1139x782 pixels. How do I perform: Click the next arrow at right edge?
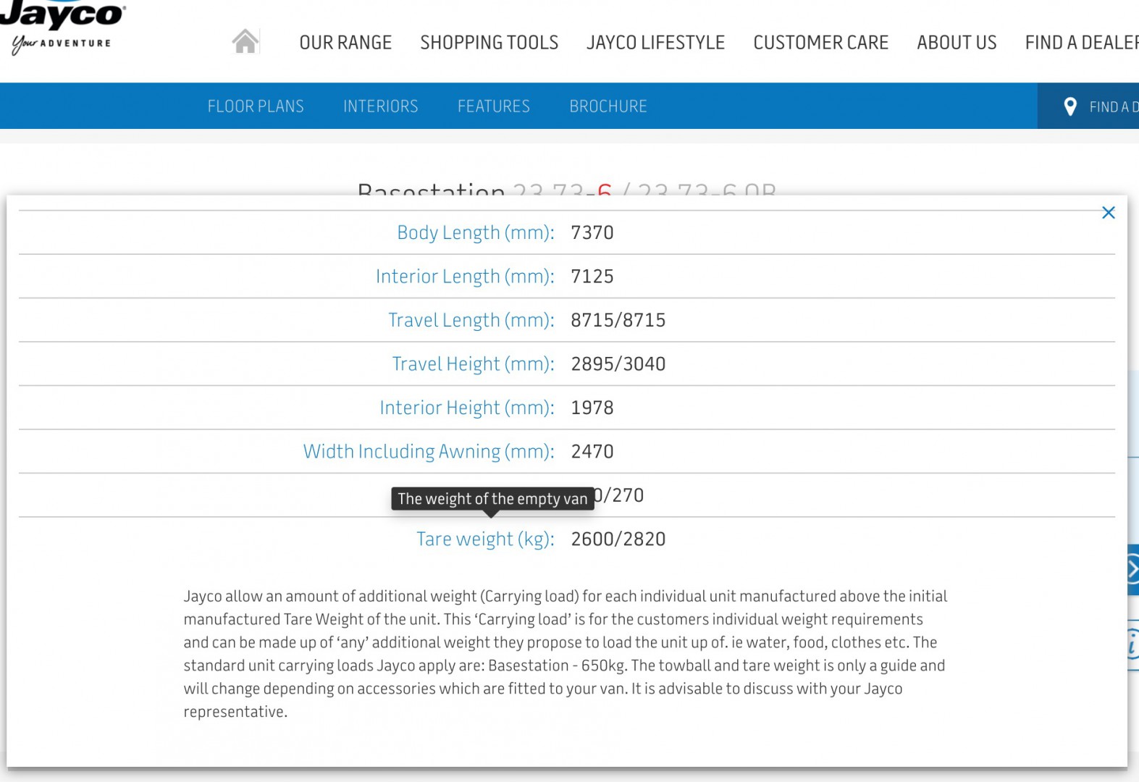1132,570
